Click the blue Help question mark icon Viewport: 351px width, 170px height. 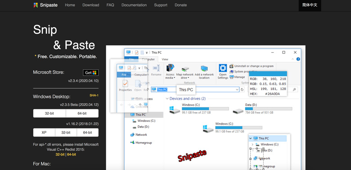point(298,59)
